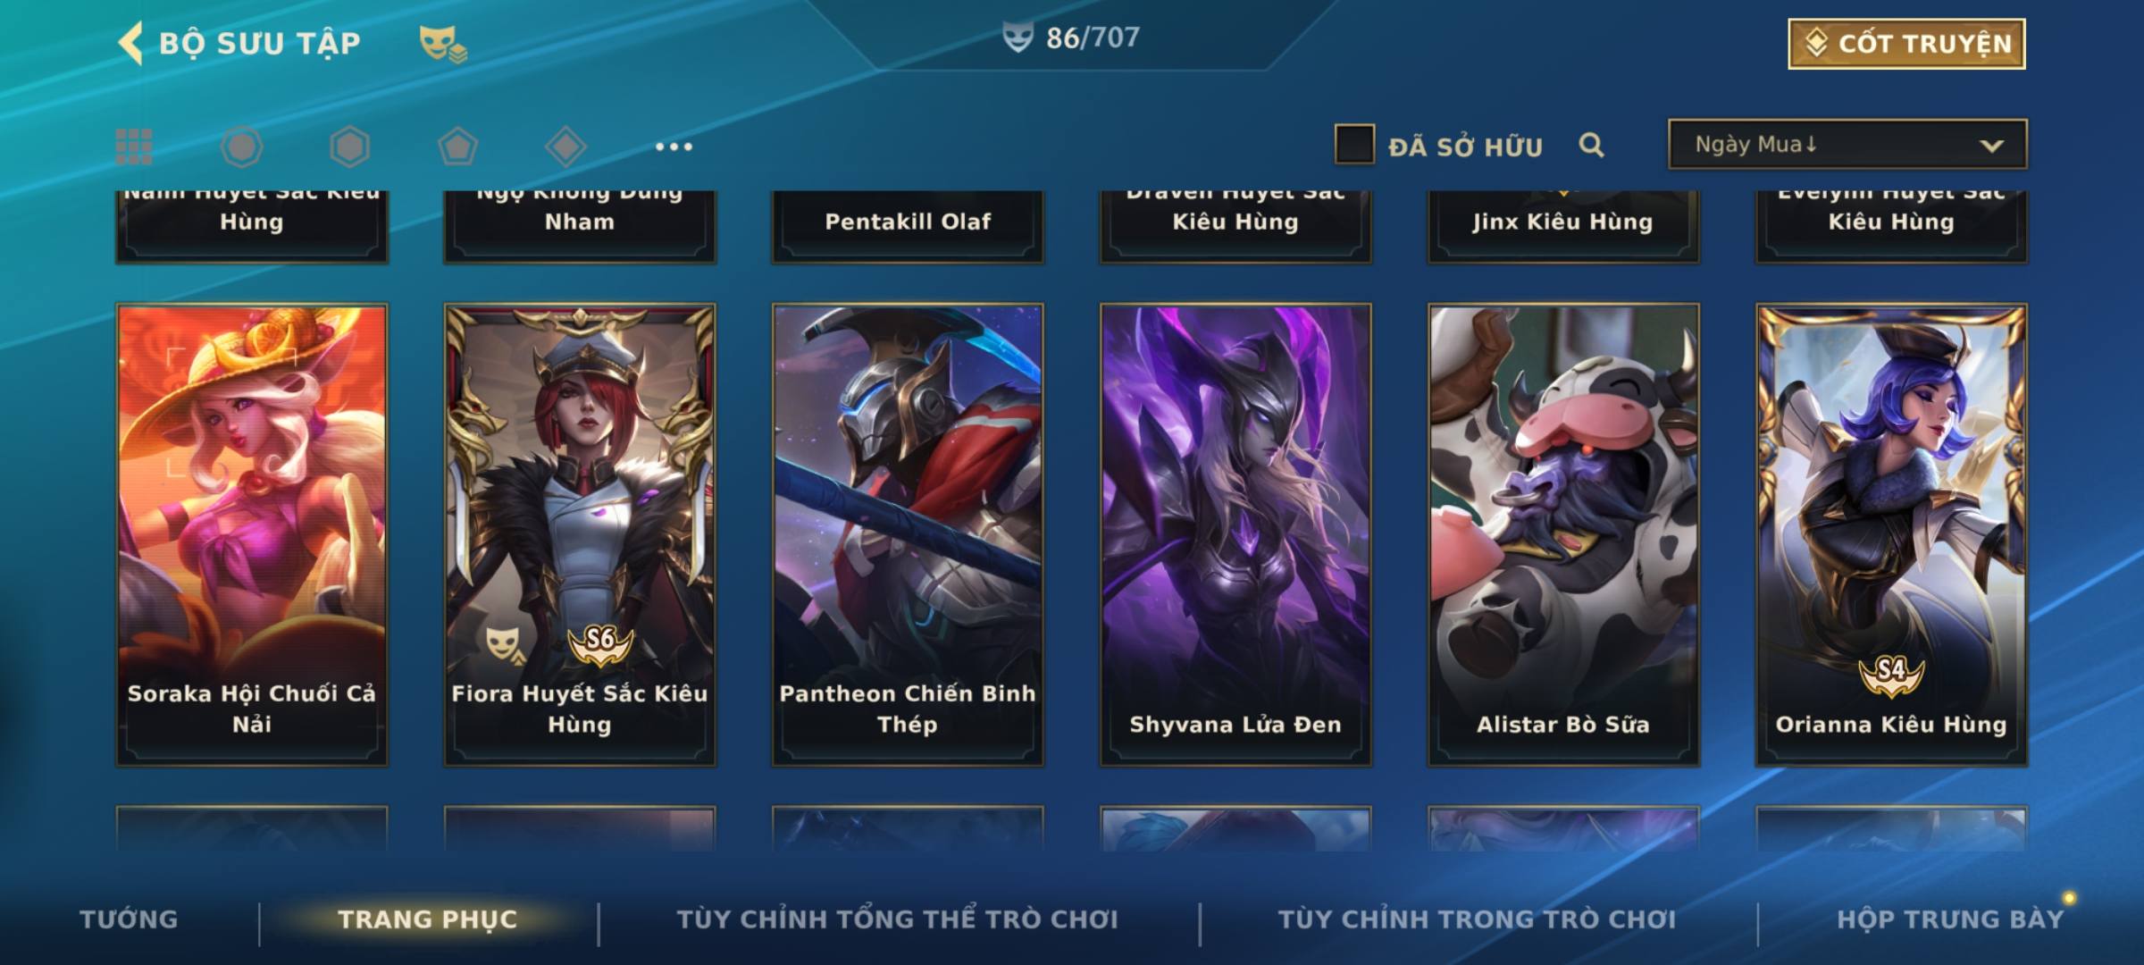
Task: Select the pentagon rarity filter icon
Action: point(457,147)
